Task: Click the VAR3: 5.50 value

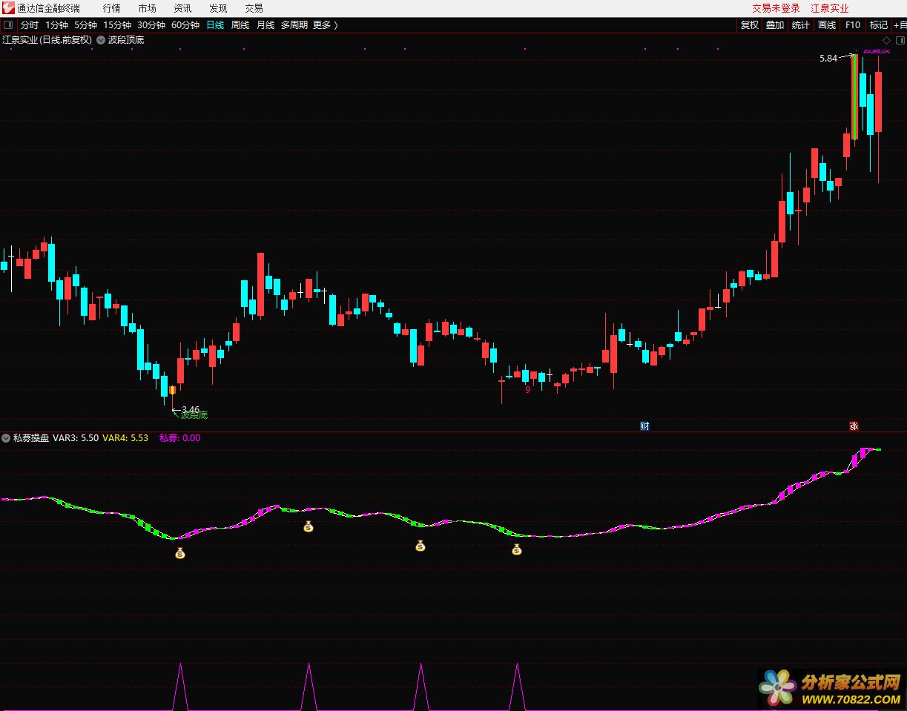Action: 76,438
